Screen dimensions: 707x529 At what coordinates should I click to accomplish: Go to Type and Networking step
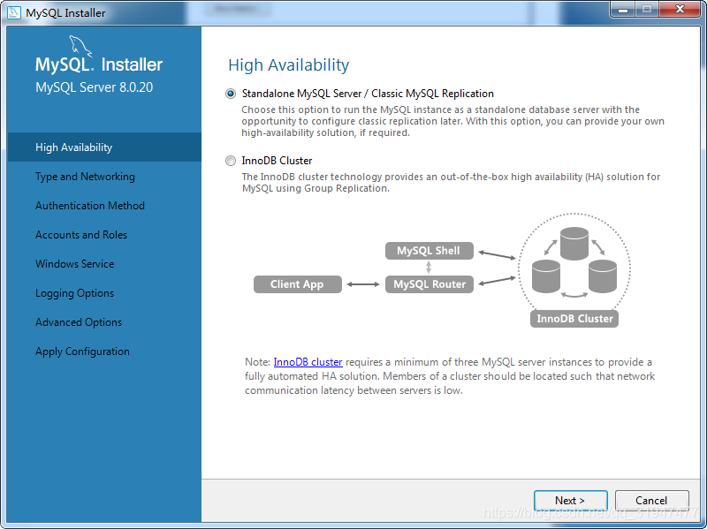pos(85,177)
